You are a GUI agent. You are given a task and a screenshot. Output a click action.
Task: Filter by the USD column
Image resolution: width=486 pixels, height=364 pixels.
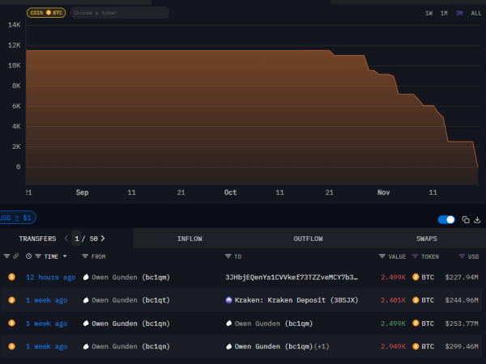coord(462,256)
